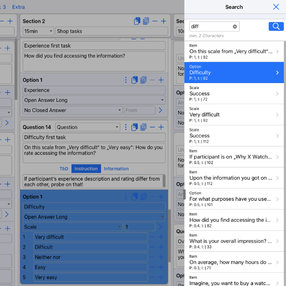Open the 'Scale' closed answer dropdown
Viewport: 286px width, 286px height.
click(x=73, y=227)
